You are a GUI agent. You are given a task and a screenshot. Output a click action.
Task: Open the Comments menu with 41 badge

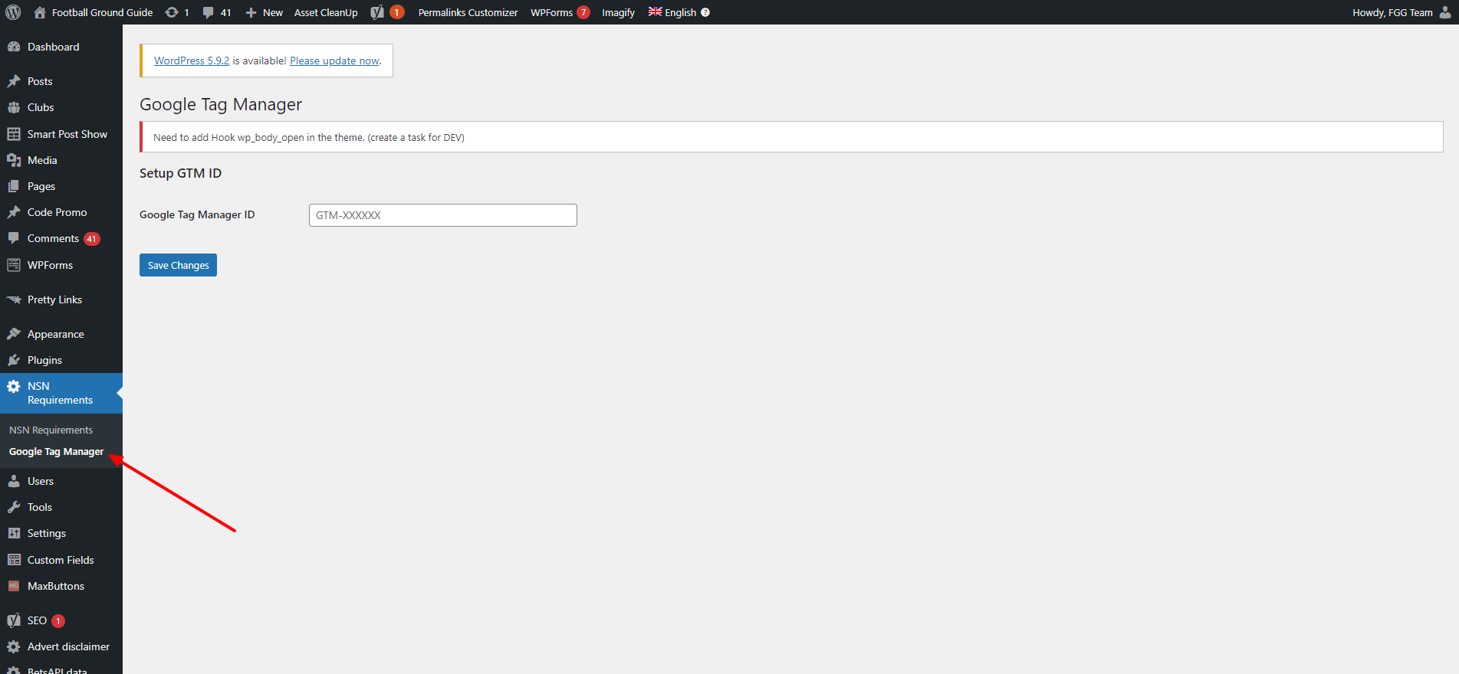point(53,238)
